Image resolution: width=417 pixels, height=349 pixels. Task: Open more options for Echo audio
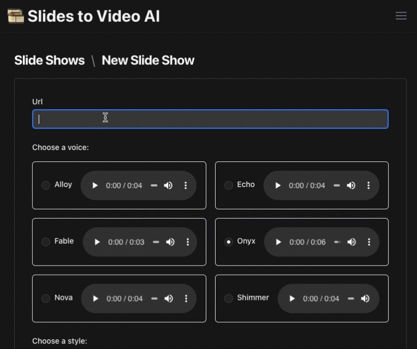368,185
